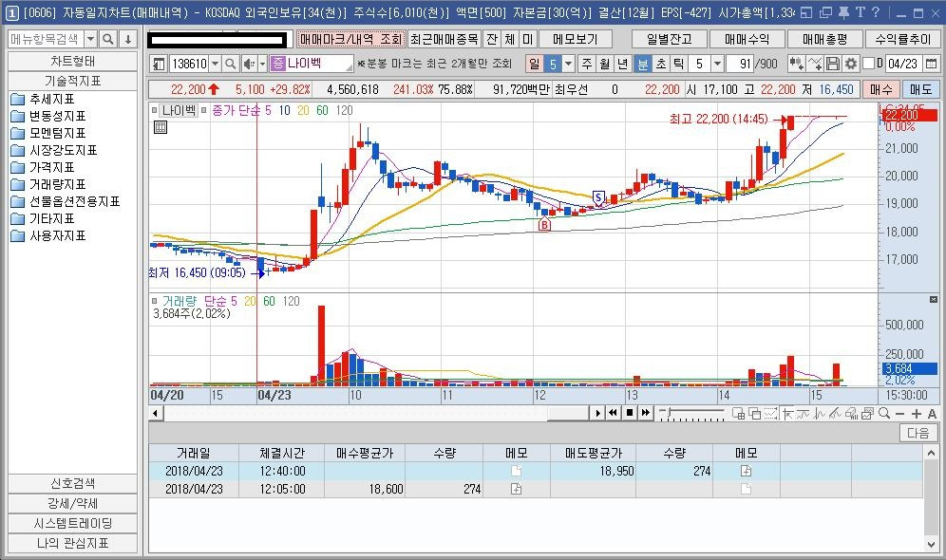This screenshot has height=560, width=946.
Task: Toggle the 'D' checkbox near date field
Action: coord(869,64)
